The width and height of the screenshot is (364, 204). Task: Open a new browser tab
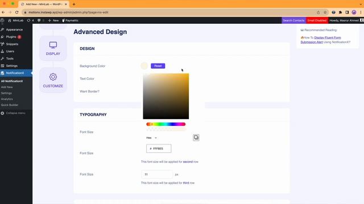tap(74, 4)
